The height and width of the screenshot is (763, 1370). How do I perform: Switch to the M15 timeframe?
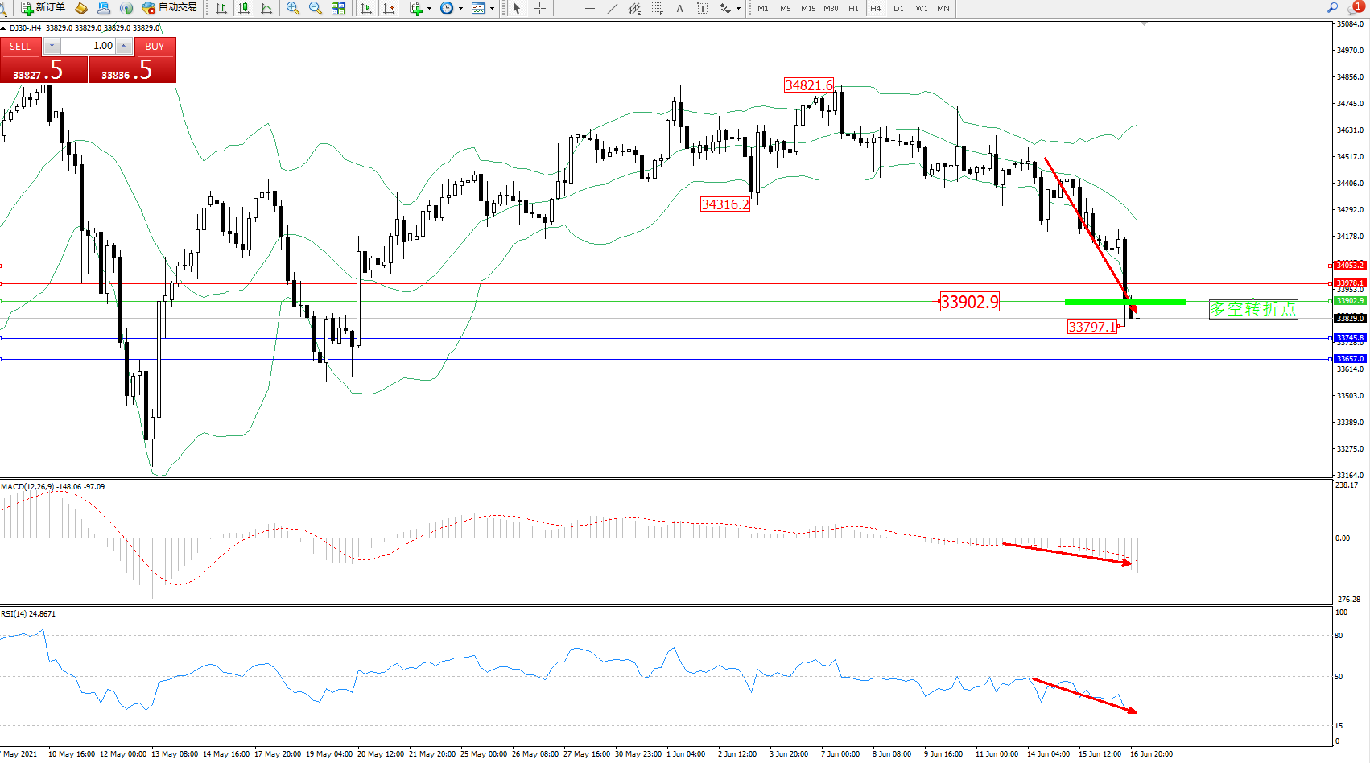coord(807,8)
